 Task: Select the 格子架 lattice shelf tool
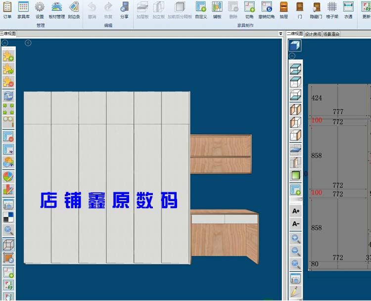(x=332, y=9)
